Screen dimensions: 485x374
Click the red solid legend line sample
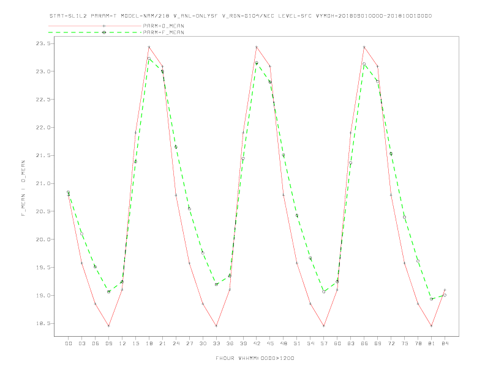coord(95,26)
